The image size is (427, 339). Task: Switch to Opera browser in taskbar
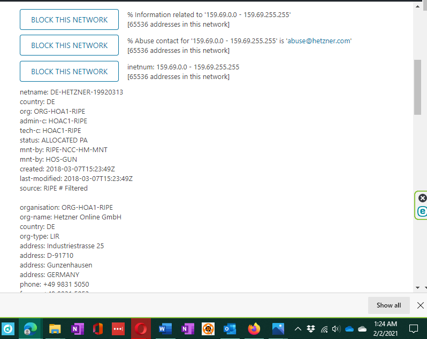tap(141, 329)
